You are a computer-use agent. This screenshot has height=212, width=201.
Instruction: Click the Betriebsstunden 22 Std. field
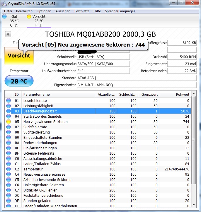click(x=182, y=71)
